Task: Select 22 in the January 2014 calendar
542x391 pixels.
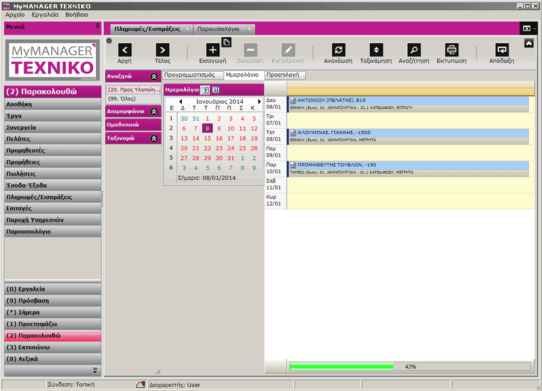Action: point(207,148)
